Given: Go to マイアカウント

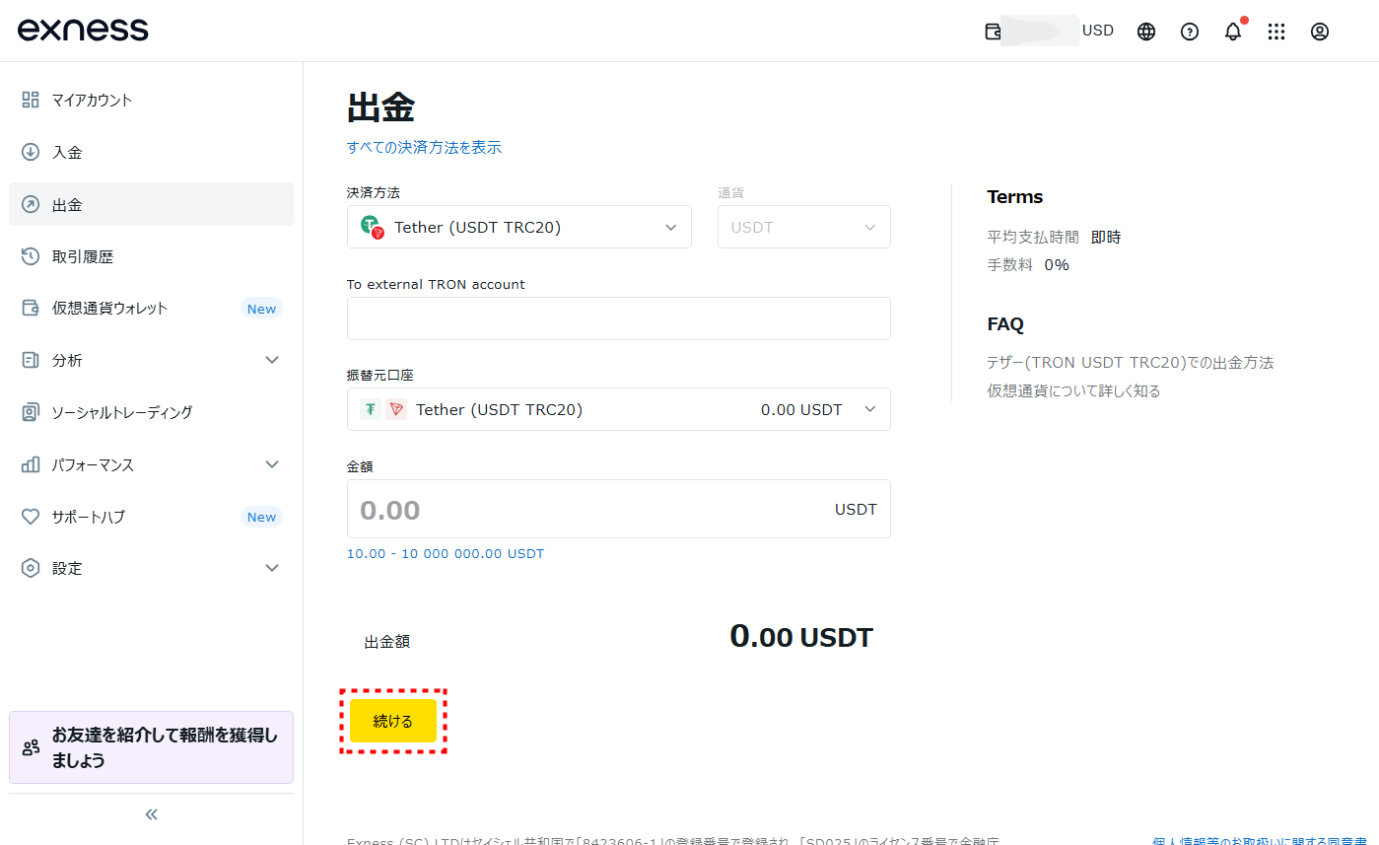Looking at the screenshot, I should (x=152, y=100).
